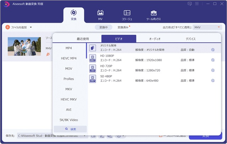Click the ファイルを追加 add file button

click(16, 27)
